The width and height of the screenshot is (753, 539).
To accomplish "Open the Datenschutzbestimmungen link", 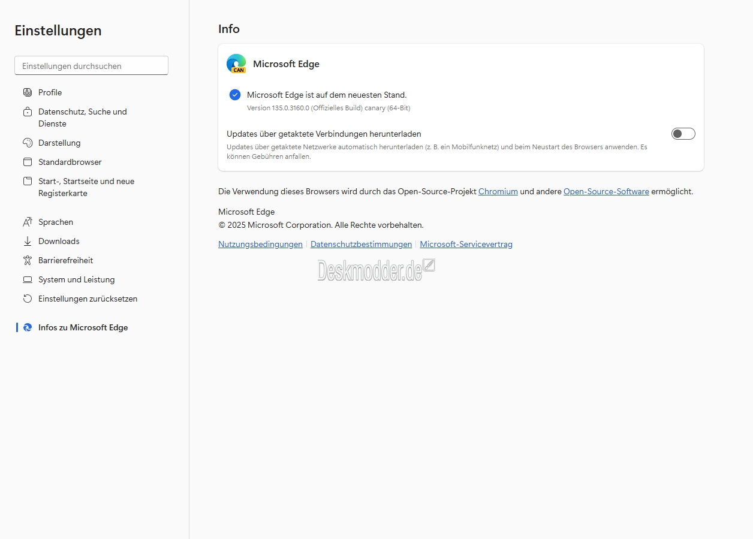I will click(361, 244).
